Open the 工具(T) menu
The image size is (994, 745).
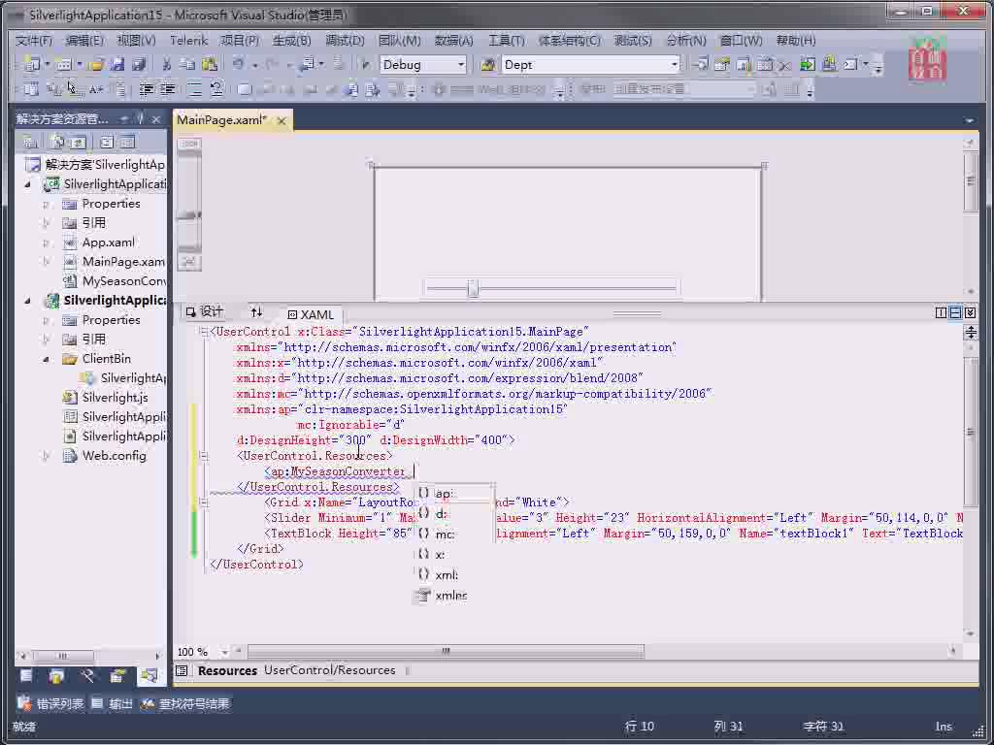click(x=506, y=41)
